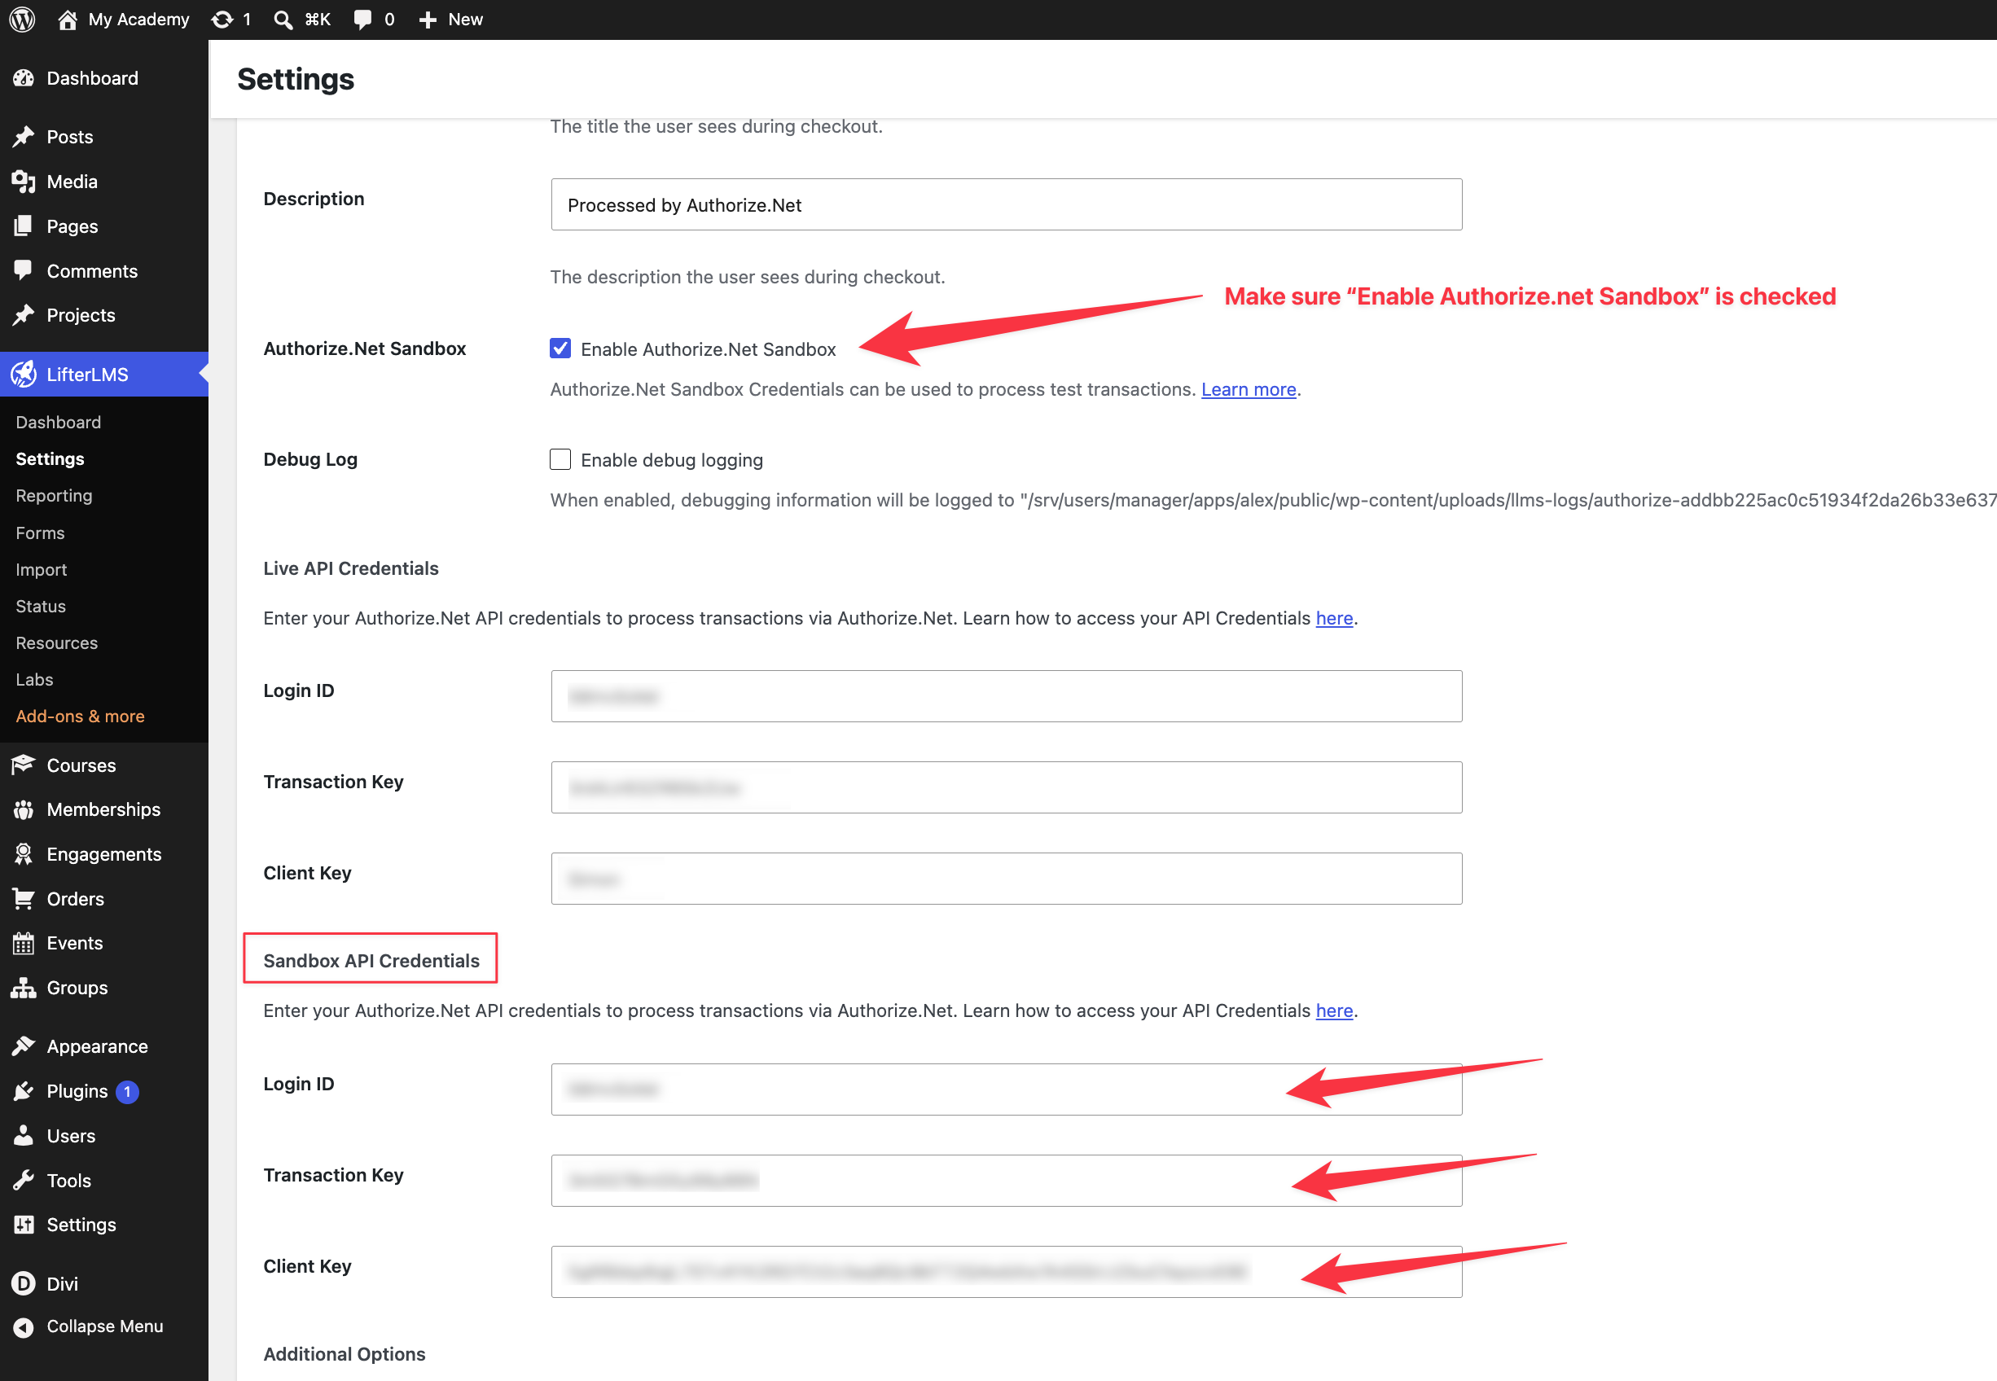
Task: Open the search magnifier icon
Action: (283, 19)
